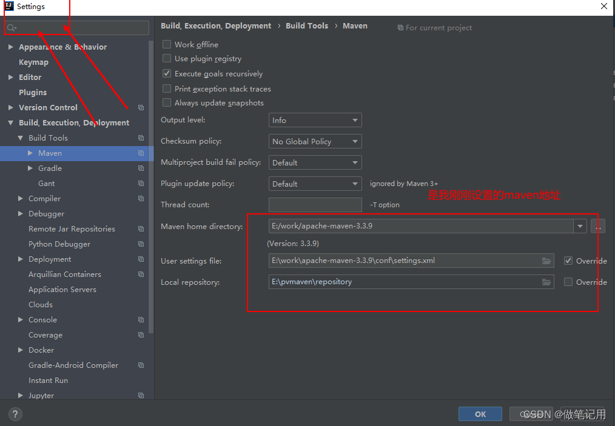Click project-level icon beside Gant
The height and width of the screenshot is (426, 615).
click(141, 184)
